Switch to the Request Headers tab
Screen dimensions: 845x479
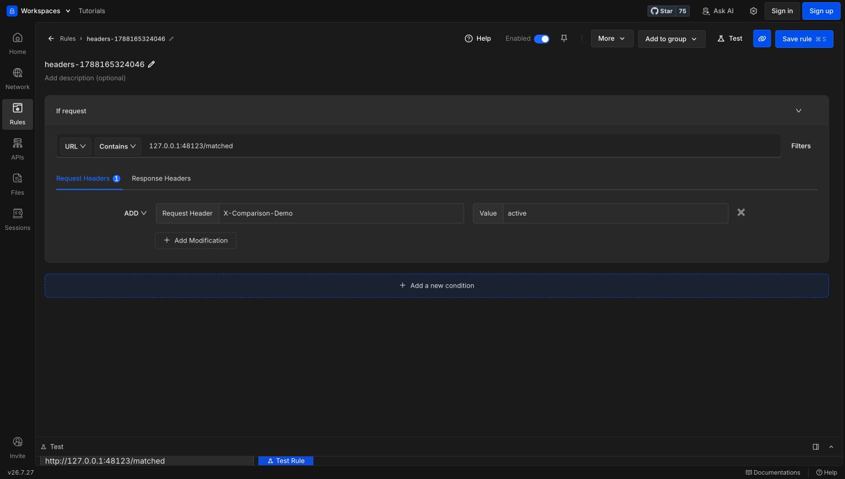tap(88, 178)
